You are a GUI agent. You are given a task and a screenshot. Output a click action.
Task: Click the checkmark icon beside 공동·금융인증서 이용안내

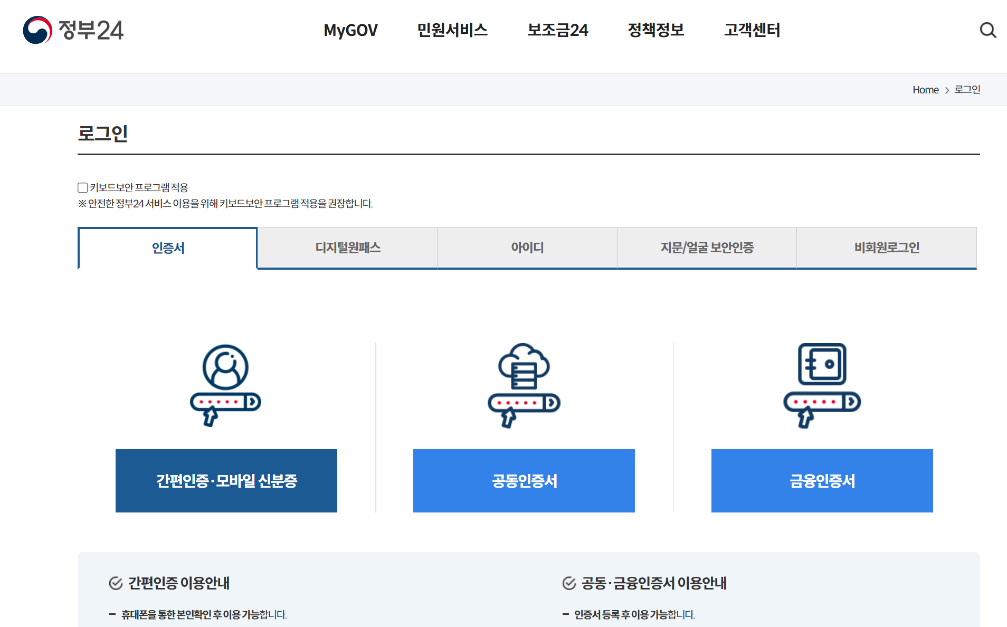tap(569, 583)
